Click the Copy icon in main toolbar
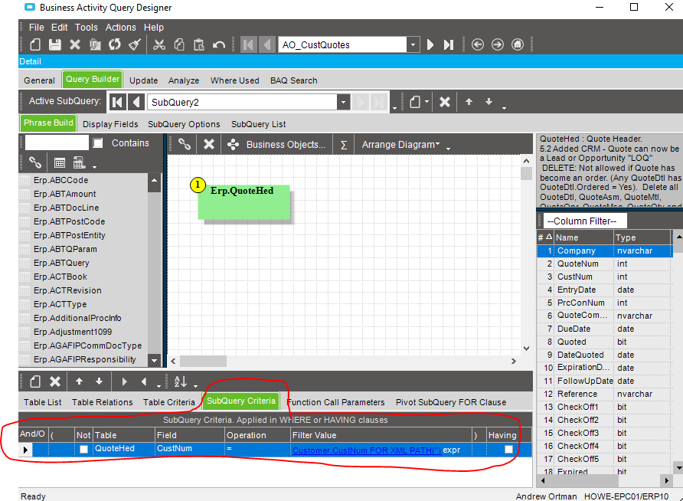The height and width of the screenshot is (501, 683). coord(179,44)
